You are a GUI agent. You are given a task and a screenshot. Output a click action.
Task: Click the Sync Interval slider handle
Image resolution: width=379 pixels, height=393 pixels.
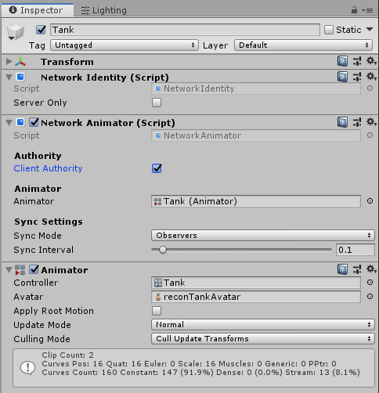pyautogui.click(x=163, y=250)
